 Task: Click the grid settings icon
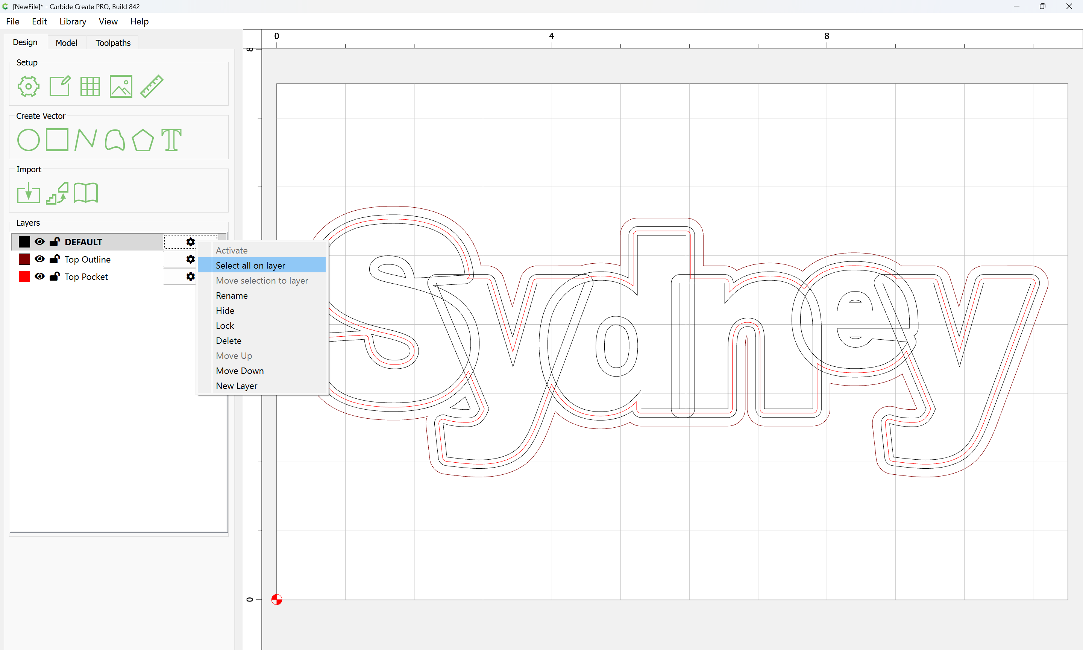90,86
